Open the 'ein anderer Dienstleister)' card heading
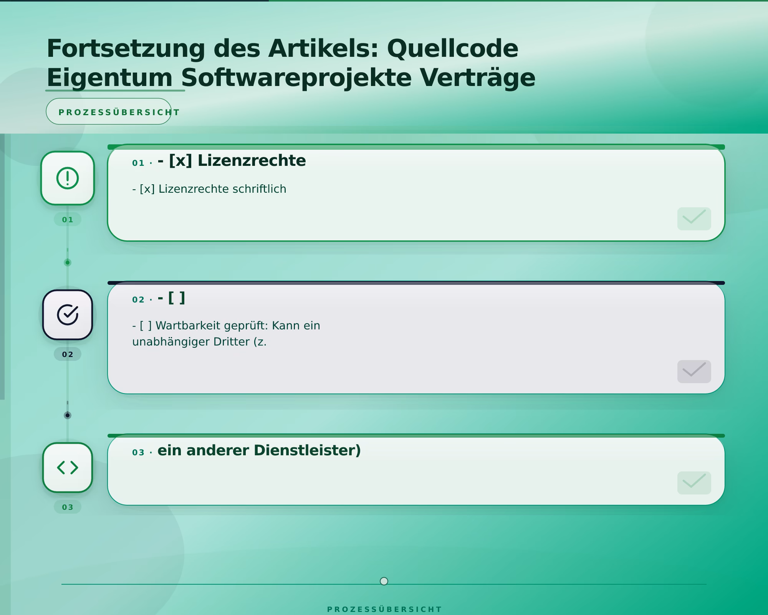 (x=259, y=450)
